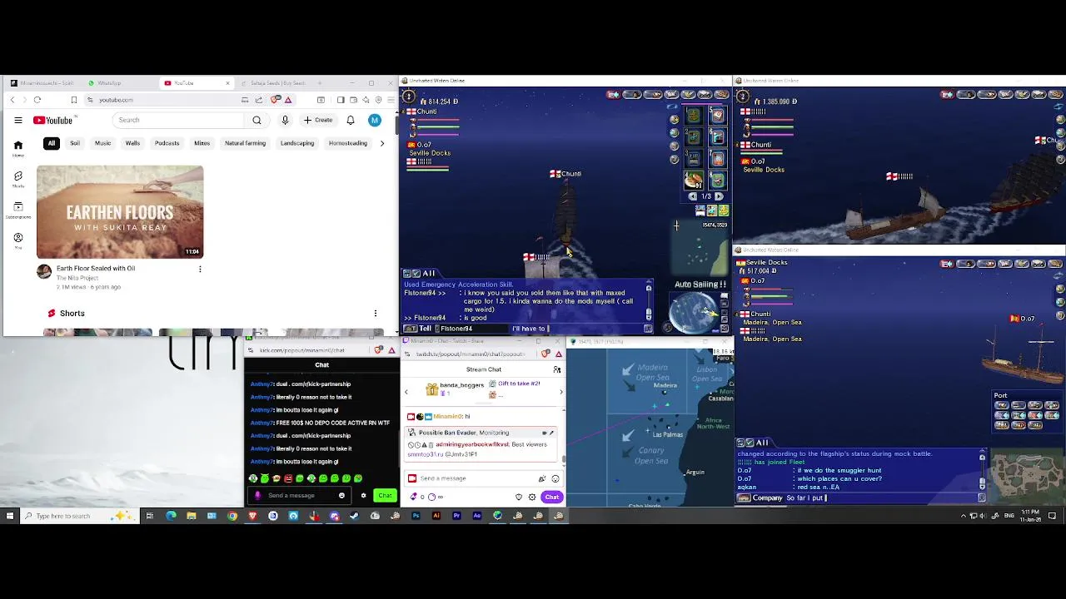This screenshot has width=1066, height=599.
Task: Click the YouTube Create button
Action: tap(319, 120)
